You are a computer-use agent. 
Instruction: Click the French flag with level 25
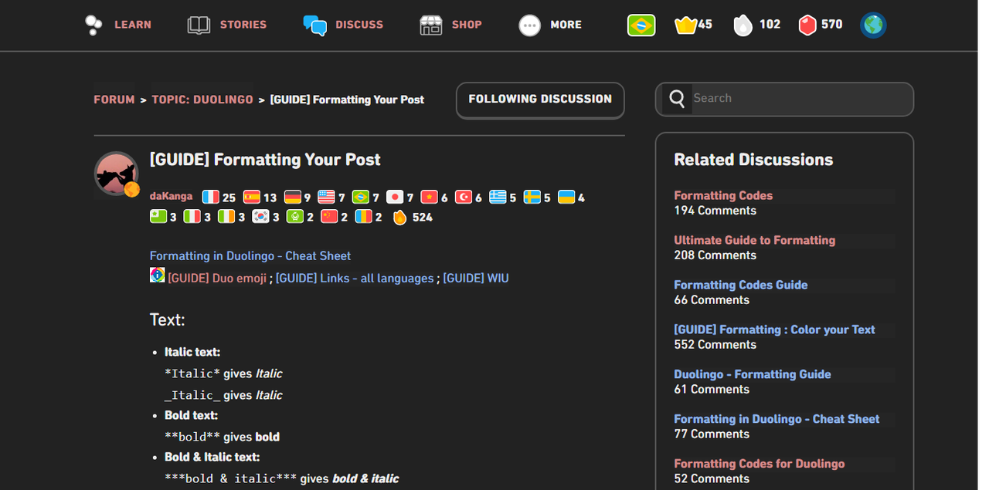pyautogui.click(x=211, y=198)
